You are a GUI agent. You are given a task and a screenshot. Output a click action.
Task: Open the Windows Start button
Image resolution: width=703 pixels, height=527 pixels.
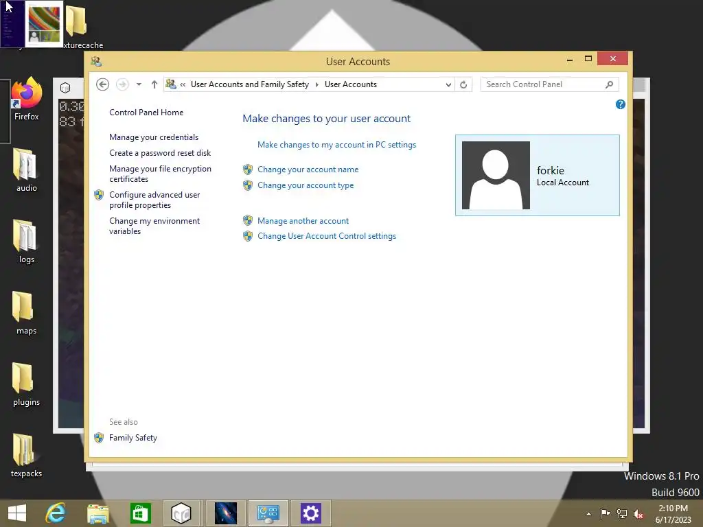17,513
